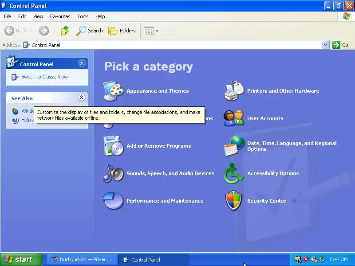Image resolution: width=355 pixels, height=266 pixels.
Task: Open Sounds, Speech, and Audio Devices link
Action: coord(170,173)
